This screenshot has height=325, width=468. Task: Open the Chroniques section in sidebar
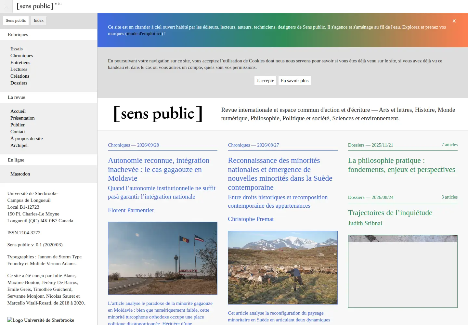22,56
